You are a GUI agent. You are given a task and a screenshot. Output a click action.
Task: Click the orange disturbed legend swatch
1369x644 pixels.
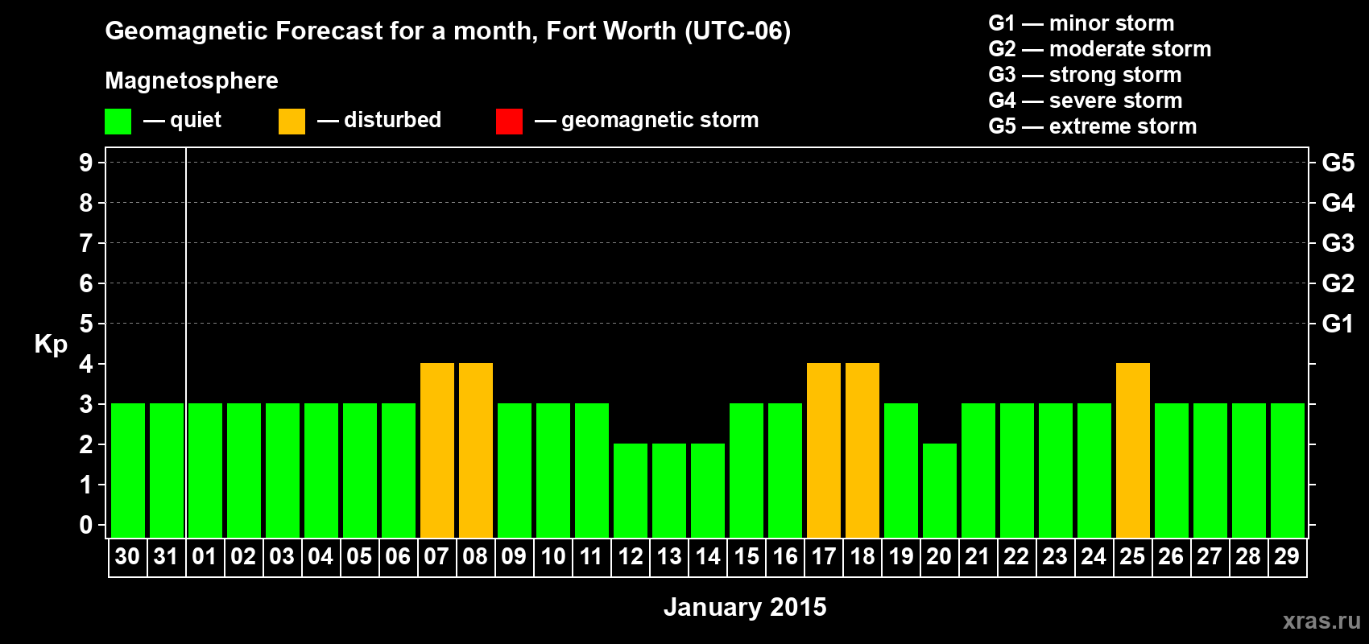(292, 122)
